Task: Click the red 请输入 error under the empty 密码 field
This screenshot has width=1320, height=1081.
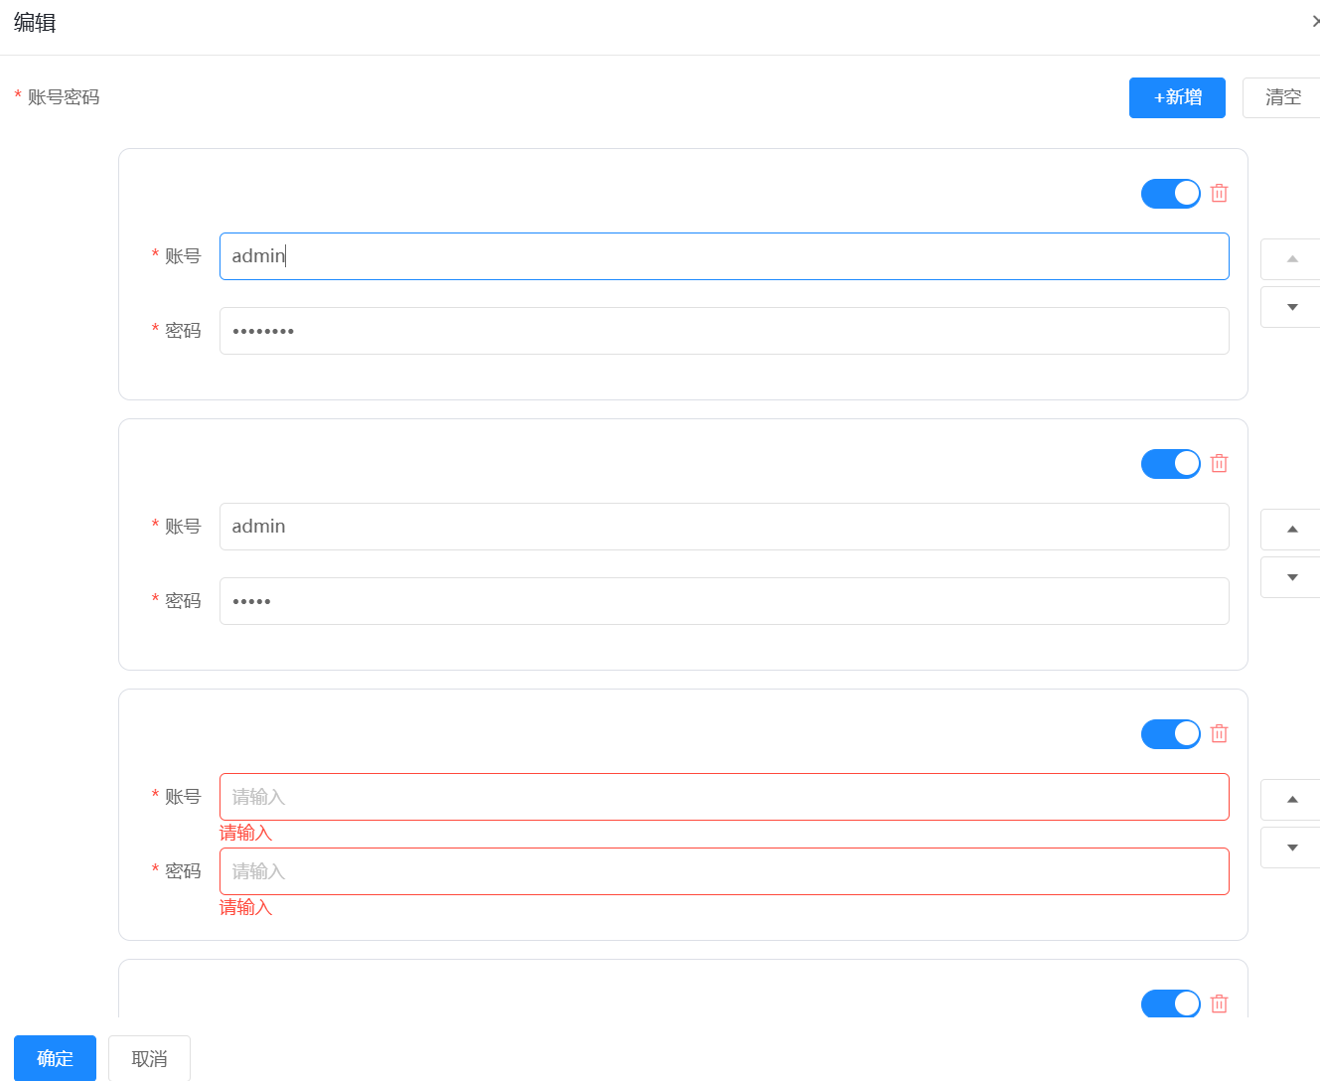Action: tap(245, 907)
